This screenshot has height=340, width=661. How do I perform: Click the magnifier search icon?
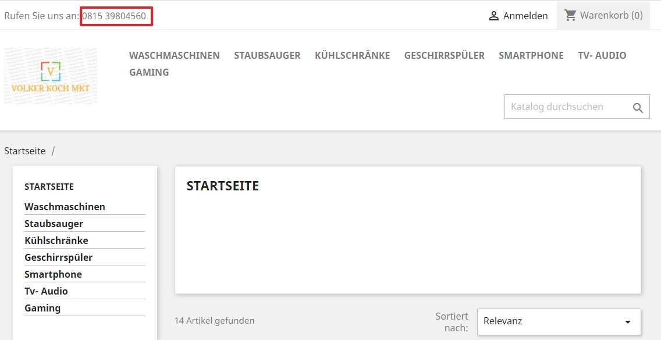tap(638, 108)
